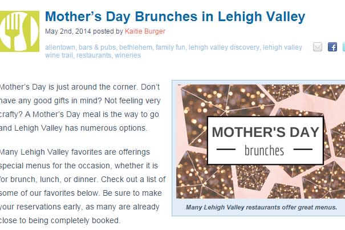Go to the family fun tag
The height and width of the screenshot is (230, 345).
point(171,47)
